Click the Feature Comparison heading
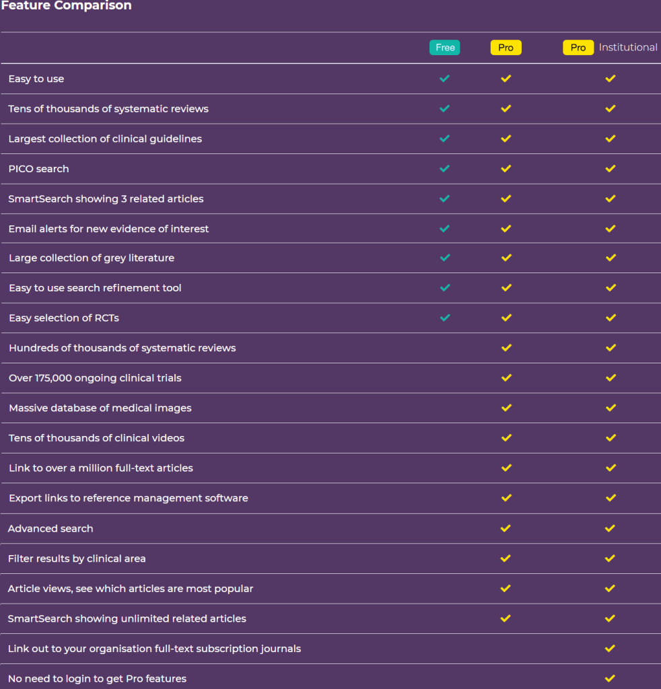Image resolution: width=661 pixels, height=689 pixels. point(66,6)
